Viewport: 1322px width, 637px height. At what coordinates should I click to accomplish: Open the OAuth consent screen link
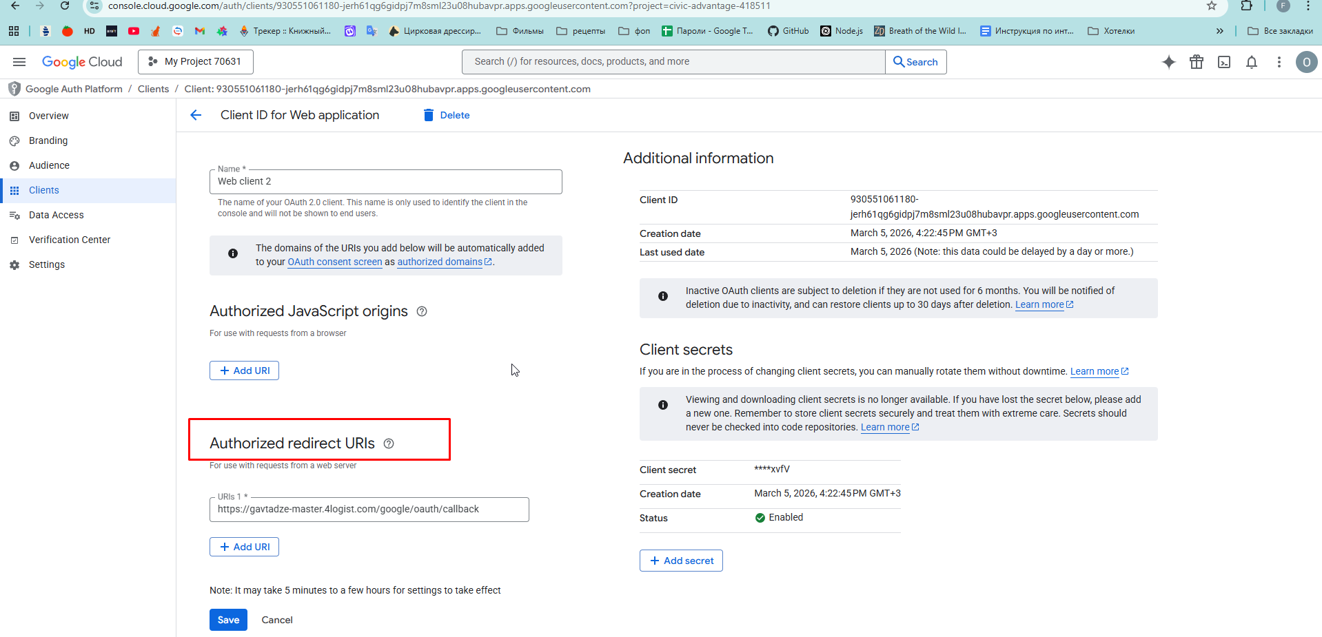point(334,262)
